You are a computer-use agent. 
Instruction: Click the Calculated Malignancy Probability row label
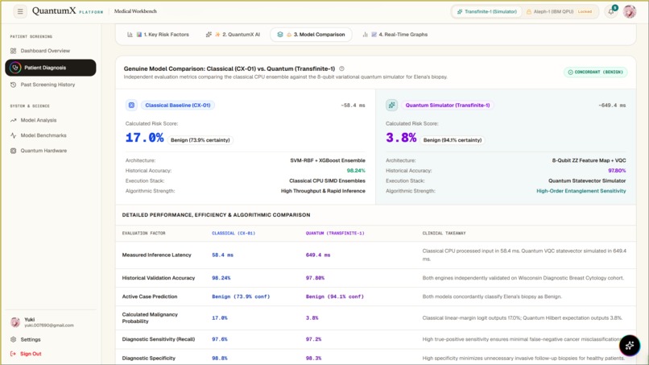pos(150,317)
